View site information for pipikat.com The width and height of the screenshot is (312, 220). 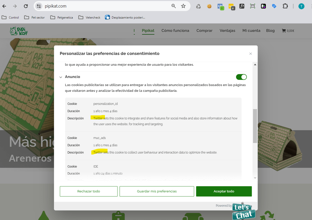(38, 6)
